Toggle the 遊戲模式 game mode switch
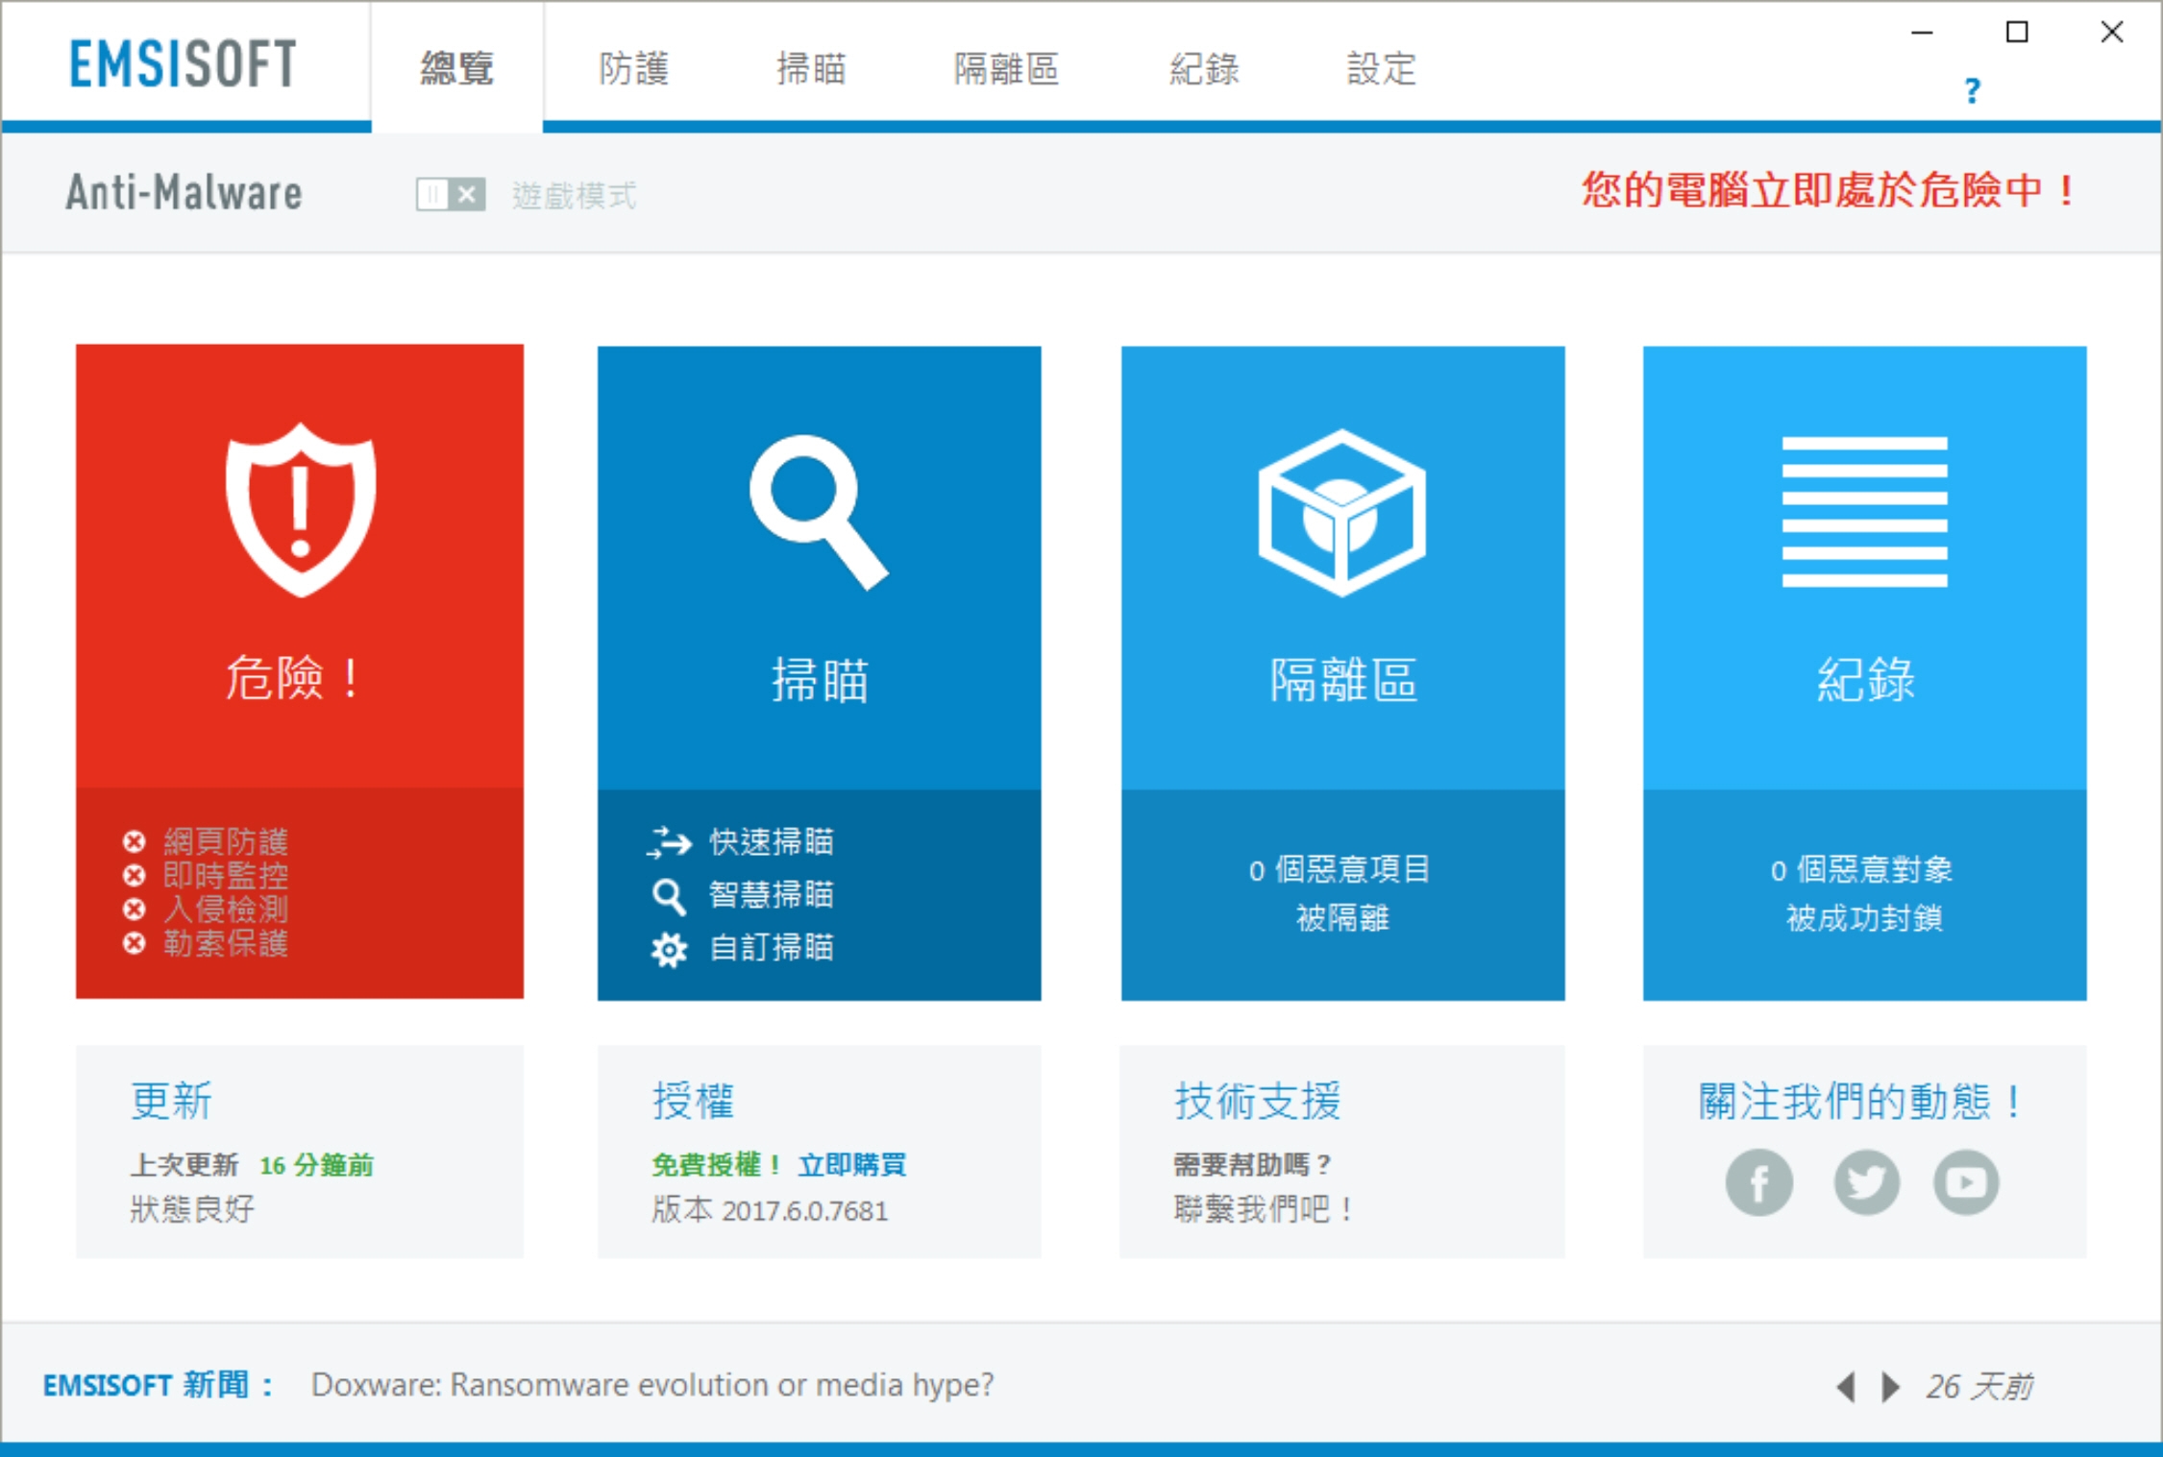This screenshot has width=2163, height=1457. click(450, 195)
